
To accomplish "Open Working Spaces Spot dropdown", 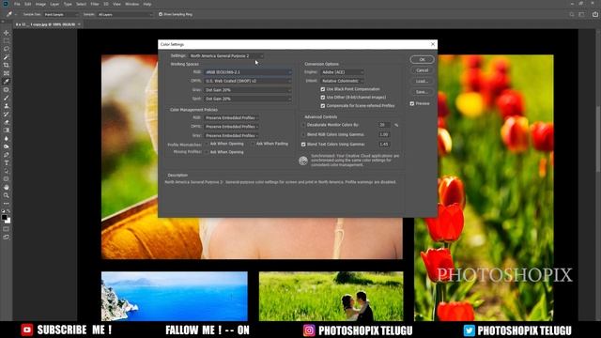I will coord(248,99).
